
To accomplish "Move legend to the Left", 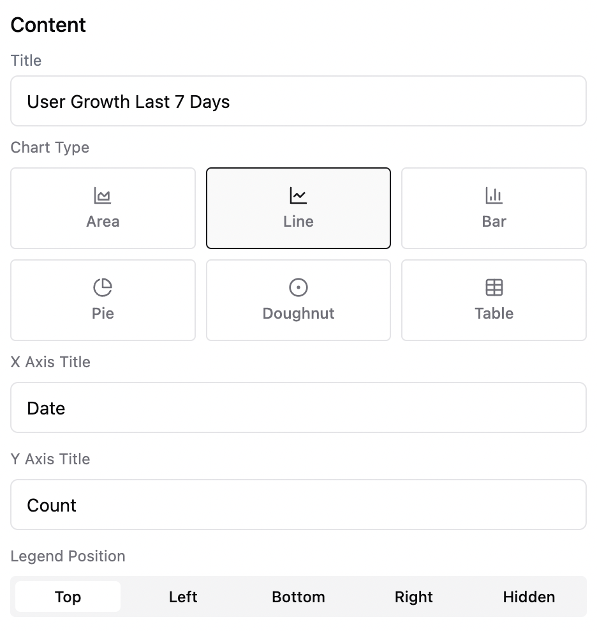I will [x=183, y=597].
